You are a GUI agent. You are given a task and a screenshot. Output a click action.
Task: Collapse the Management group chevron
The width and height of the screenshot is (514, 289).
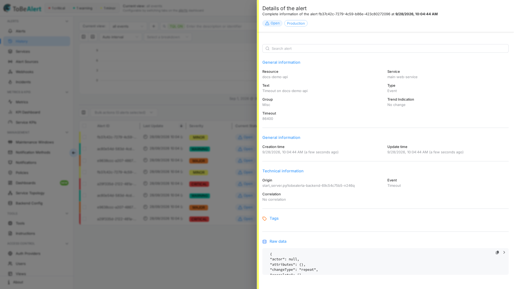click(67, 132)
